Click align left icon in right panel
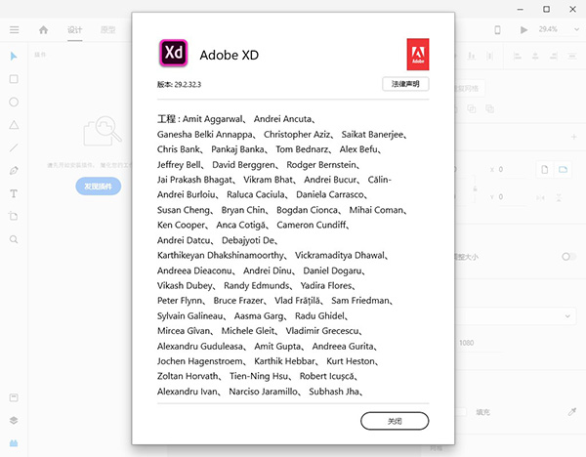Image resolution: width=586 pixels, height=457 pixels. tap(518, 57)
